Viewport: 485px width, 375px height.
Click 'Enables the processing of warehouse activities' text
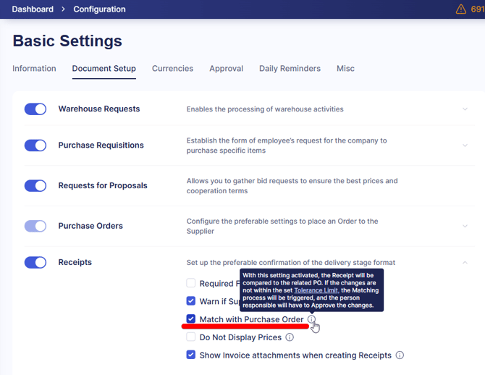[x=265, y=109]
